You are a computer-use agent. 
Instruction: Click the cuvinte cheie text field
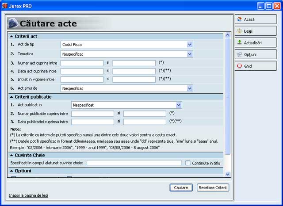pyautogui.click(x=134, y=163)
